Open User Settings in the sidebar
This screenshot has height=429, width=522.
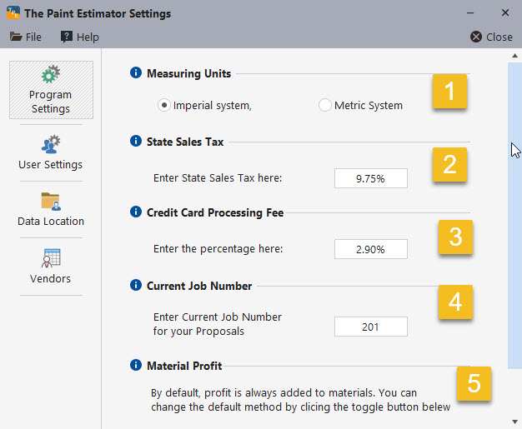[x=50, y=152]
